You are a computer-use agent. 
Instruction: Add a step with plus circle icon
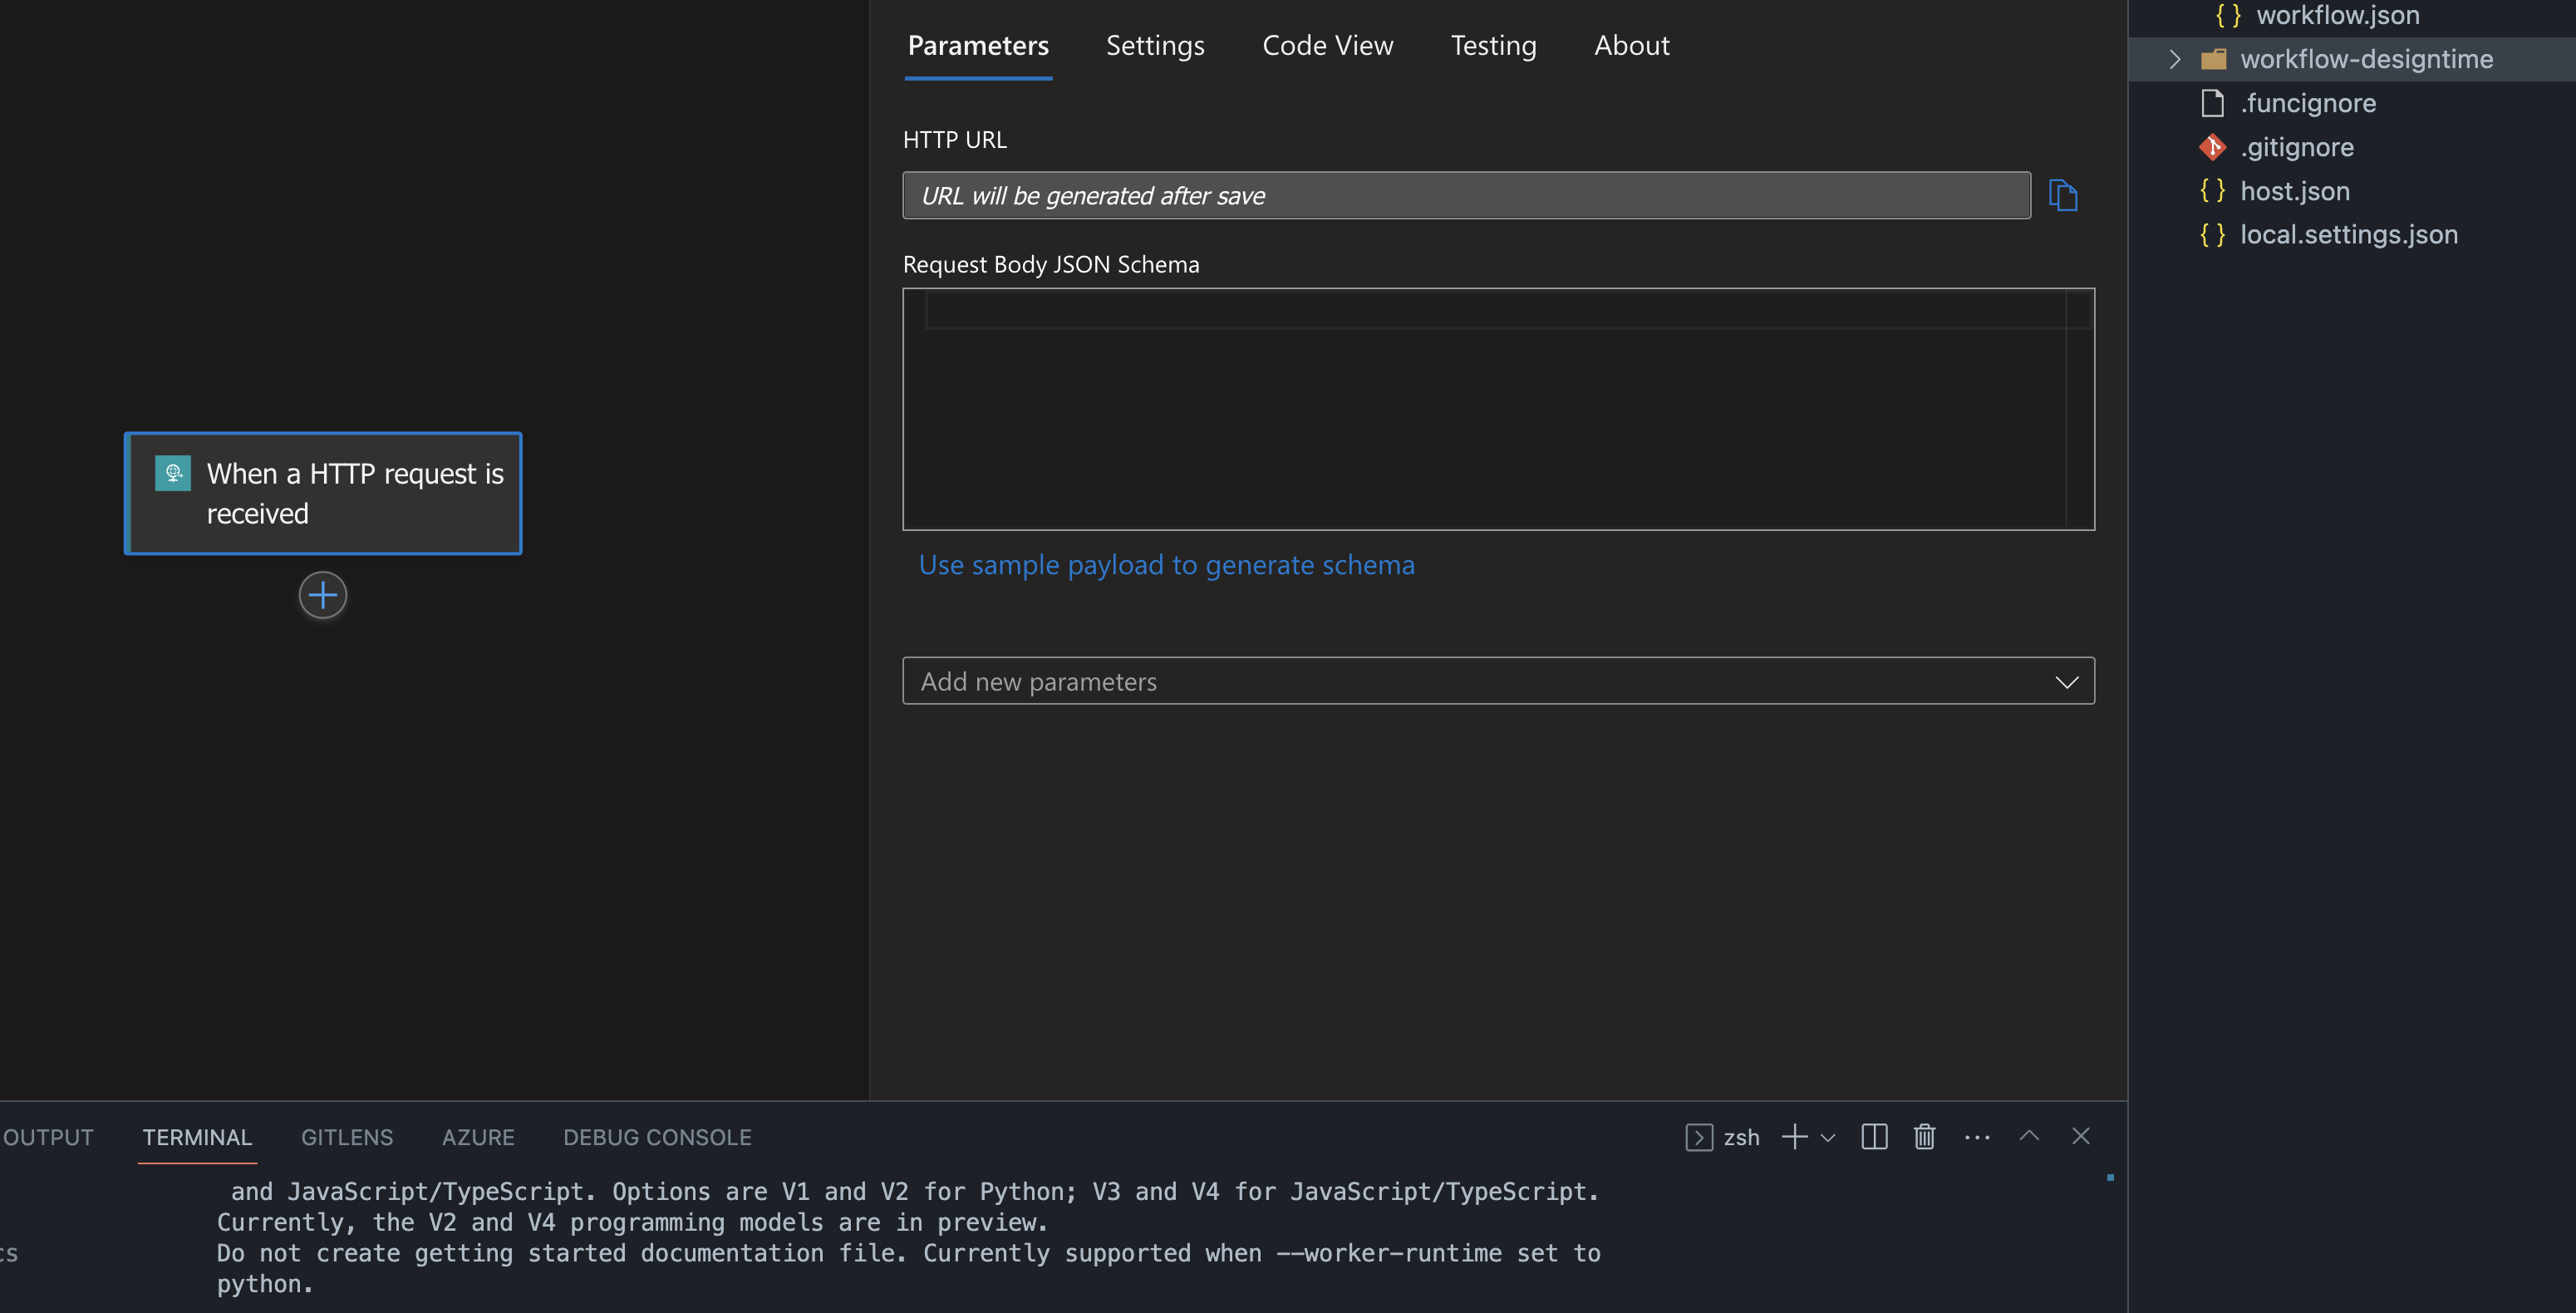pyautogui.click(x=322, y=596)
